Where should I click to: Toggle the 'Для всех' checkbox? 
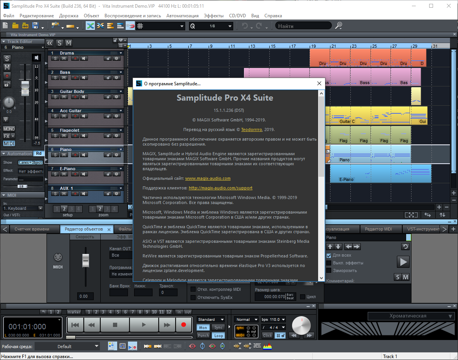[x=329, y=255]
